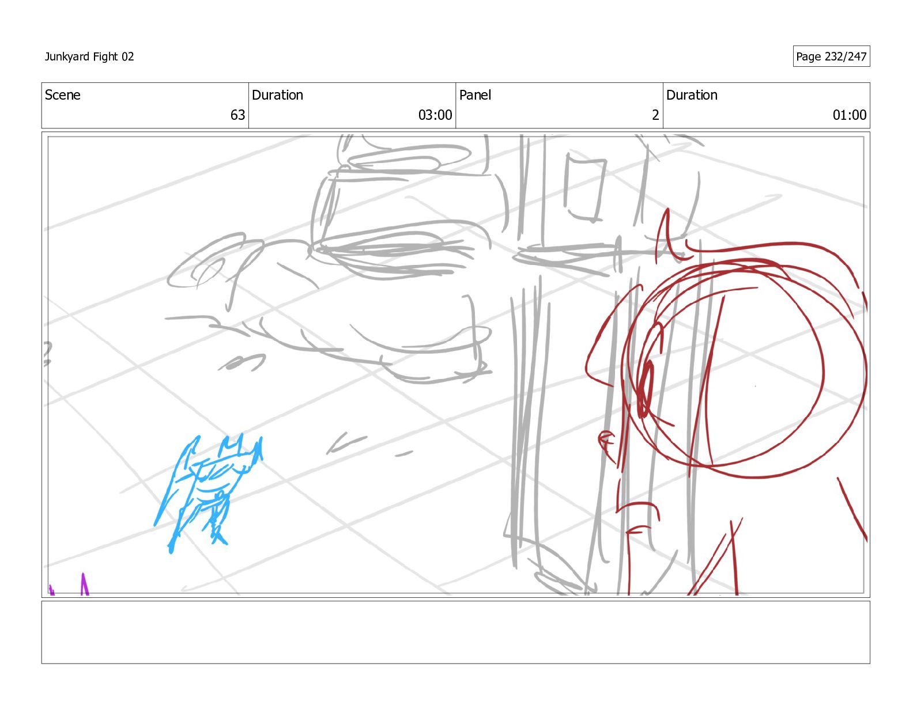Select the panel number 2 value

pos(655,115)
